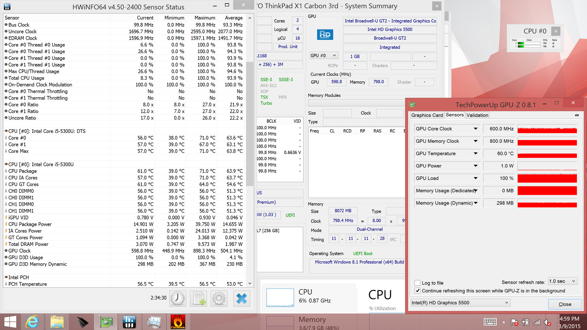Click the clock reset icon in HWiNFO
587x330 pixels.
pos(178,298)
